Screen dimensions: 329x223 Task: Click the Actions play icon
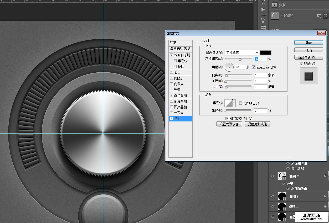tap(263, 10)
